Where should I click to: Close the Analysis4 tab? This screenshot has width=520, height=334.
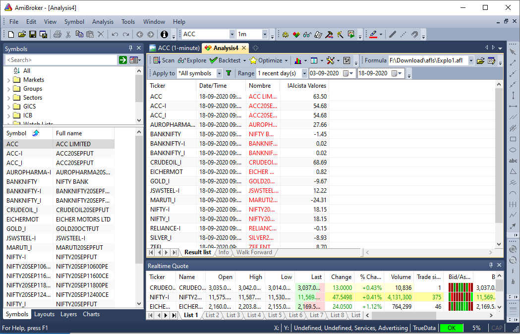pos(244,48)
